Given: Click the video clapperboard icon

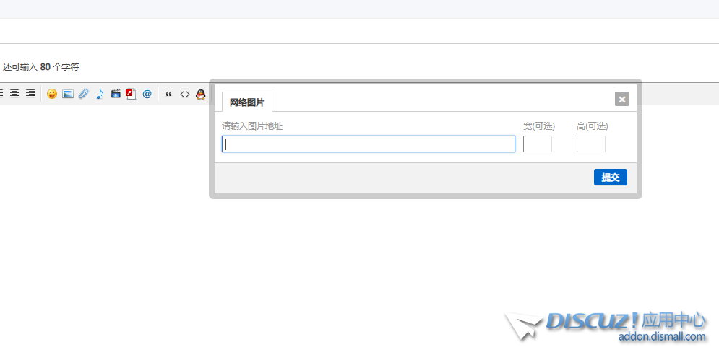Looking at the screenshot, I should point(116,94).
